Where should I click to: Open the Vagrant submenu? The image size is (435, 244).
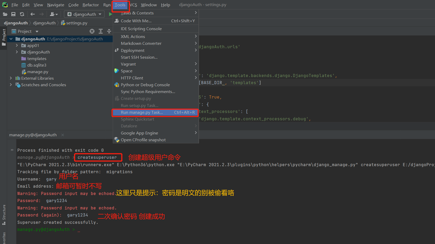(x=156, y=64)
